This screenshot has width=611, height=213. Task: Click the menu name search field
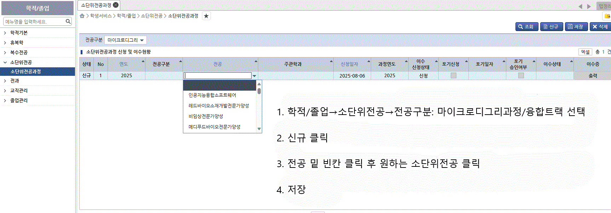point(34,22)
